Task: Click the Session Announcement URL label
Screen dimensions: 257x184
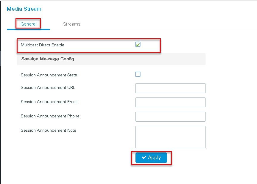Action: 48,87
